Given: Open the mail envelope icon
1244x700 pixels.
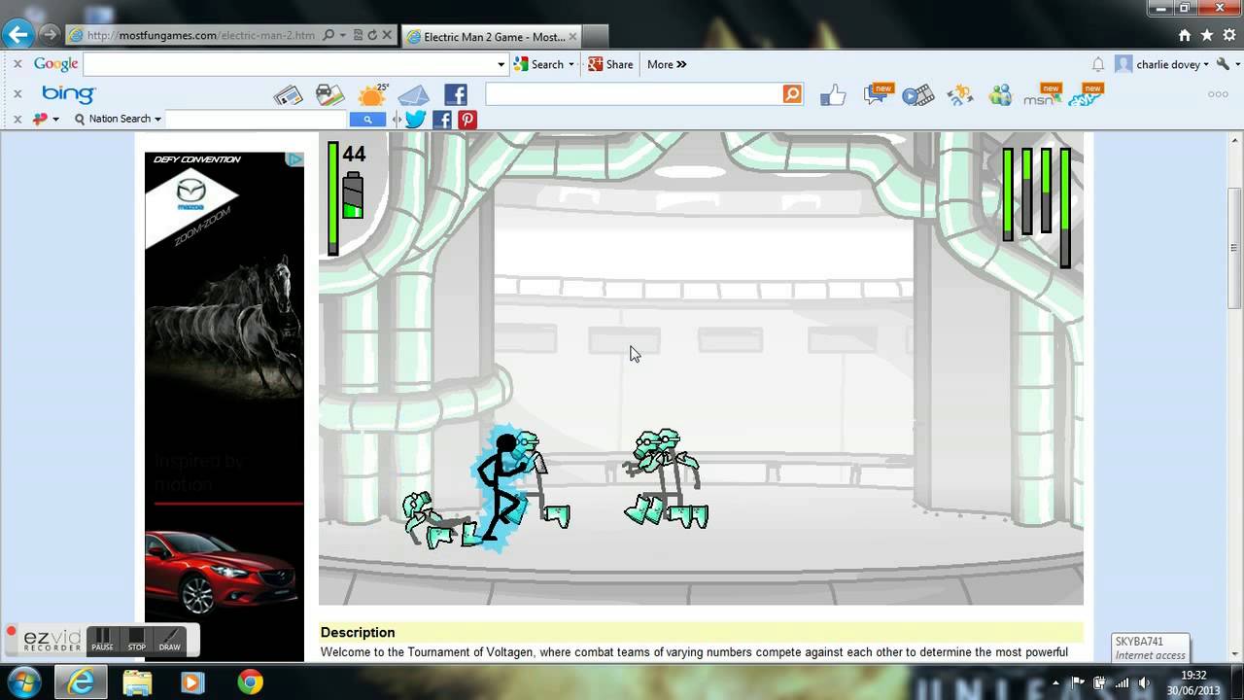Looking at the screenshot, I should [x=413, y=95].
